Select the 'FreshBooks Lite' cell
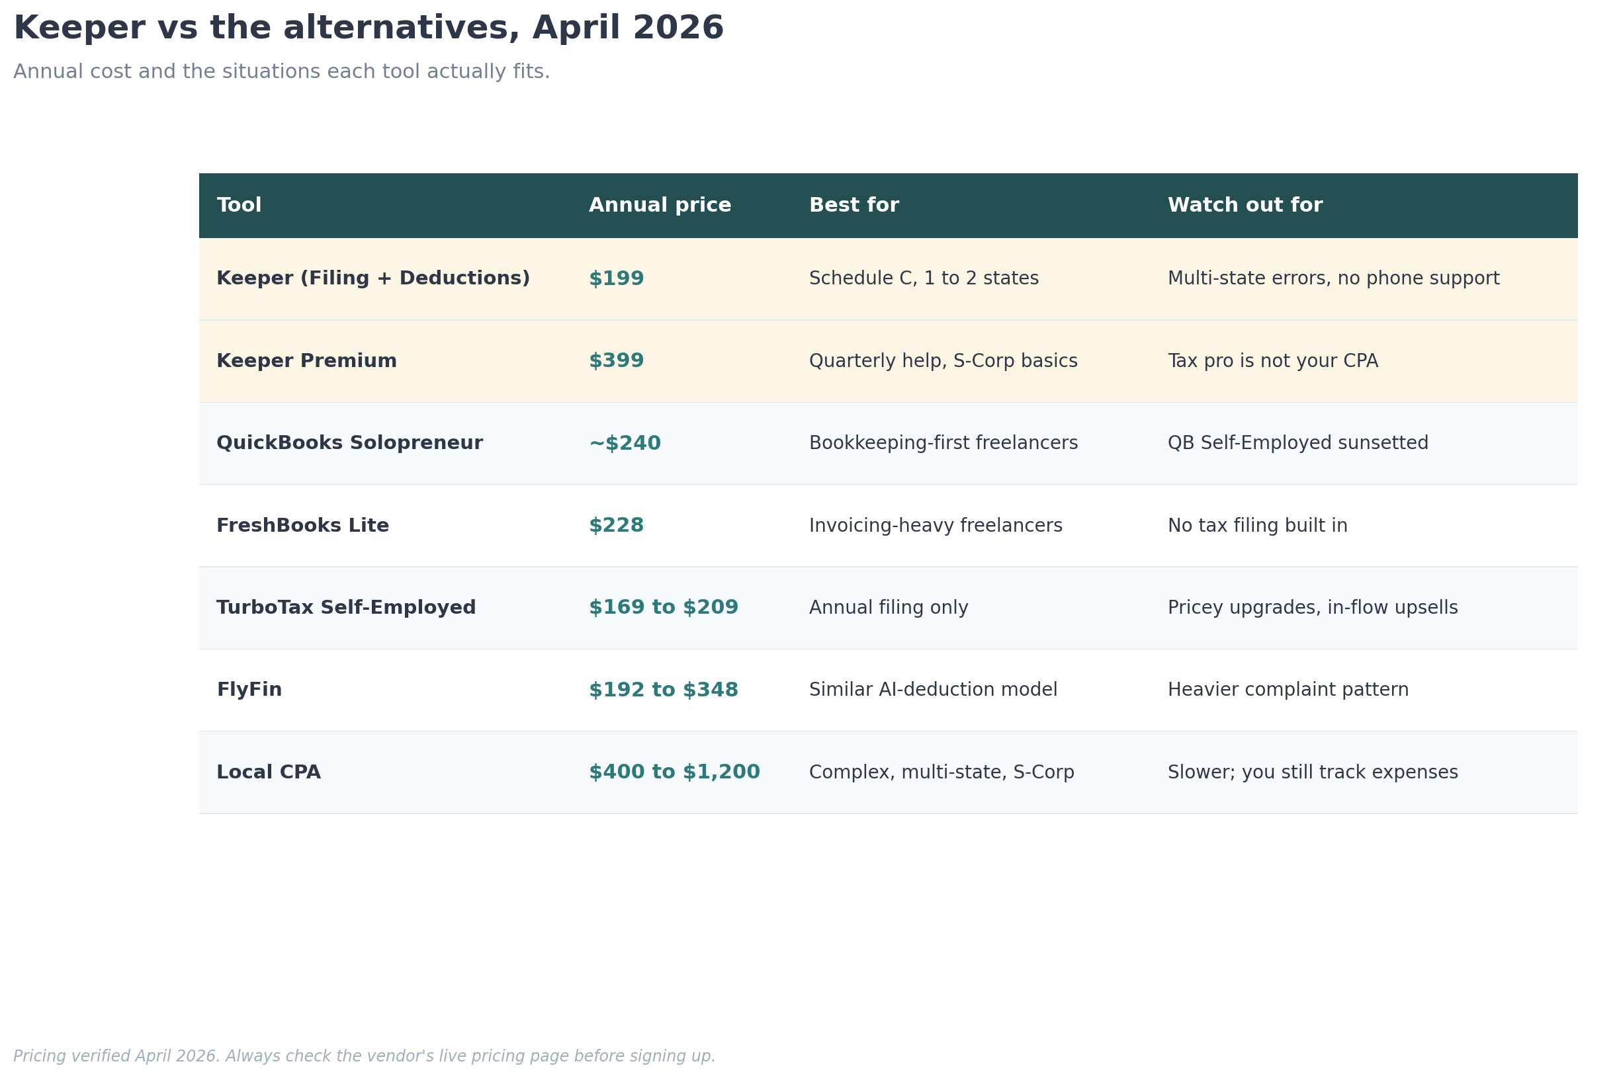The image size is (1619, 1078). click(302, 526)
